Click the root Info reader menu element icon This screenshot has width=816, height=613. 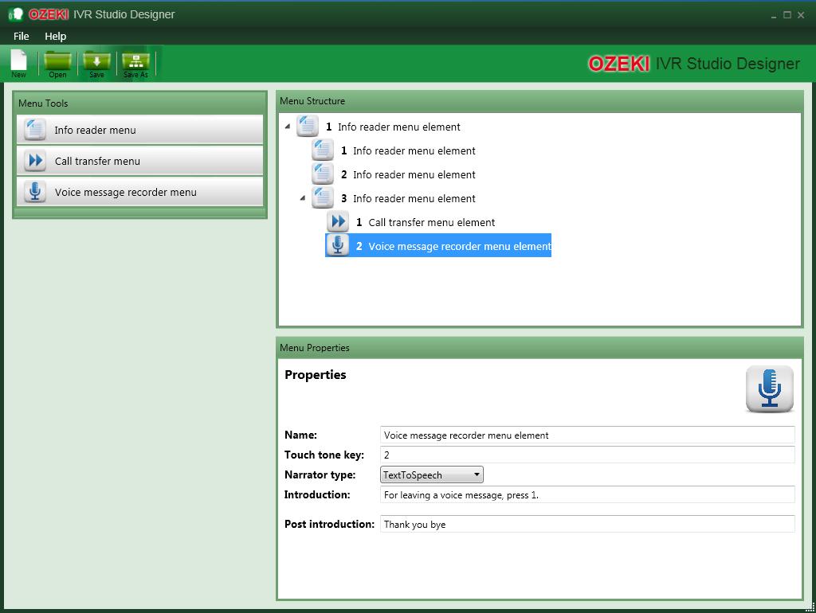point(308,127)
